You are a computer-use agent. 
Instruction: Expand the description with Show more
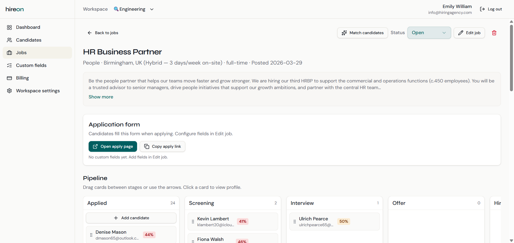[101, 97]
